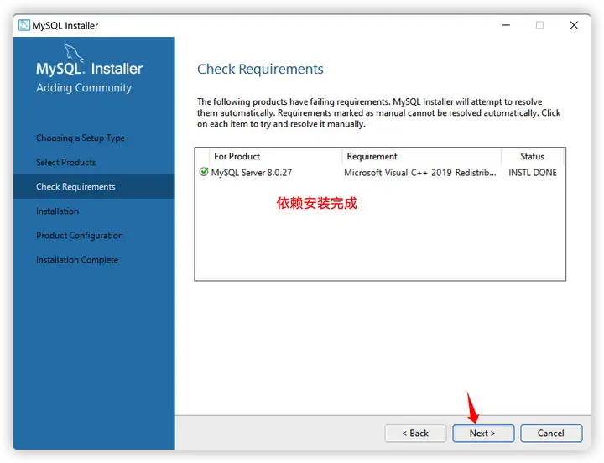Image resolution: width=604 pixels, height=463 pixels.
Task: Click the Requirement column header
Action: (x=421, y=156)
